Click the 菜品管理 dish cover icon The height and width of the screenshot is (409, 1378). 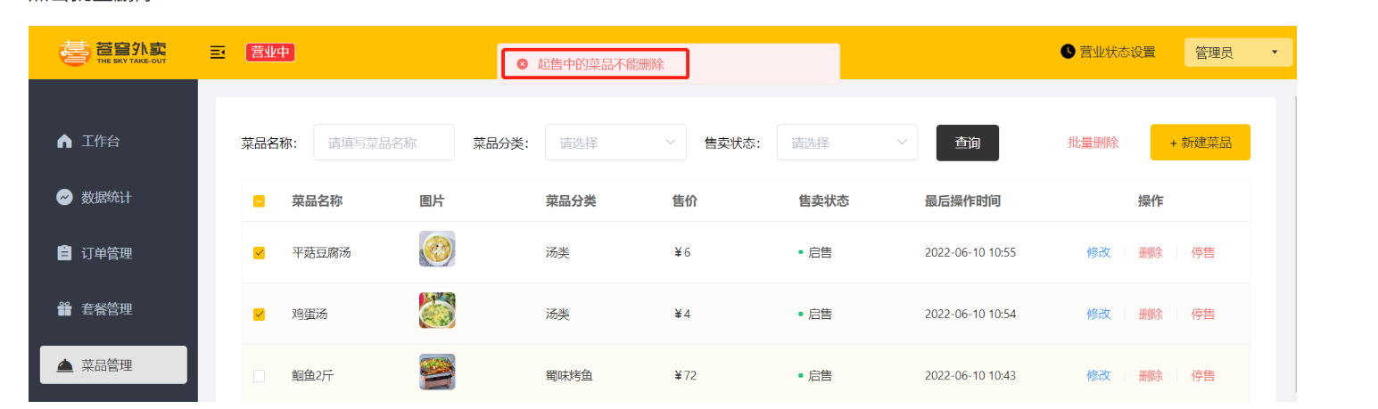tap(64, 365)
